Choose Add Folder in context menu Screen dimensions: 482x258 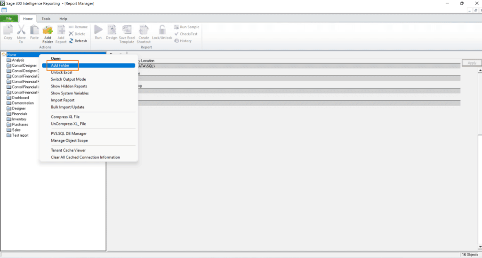[x=88, y=65]
